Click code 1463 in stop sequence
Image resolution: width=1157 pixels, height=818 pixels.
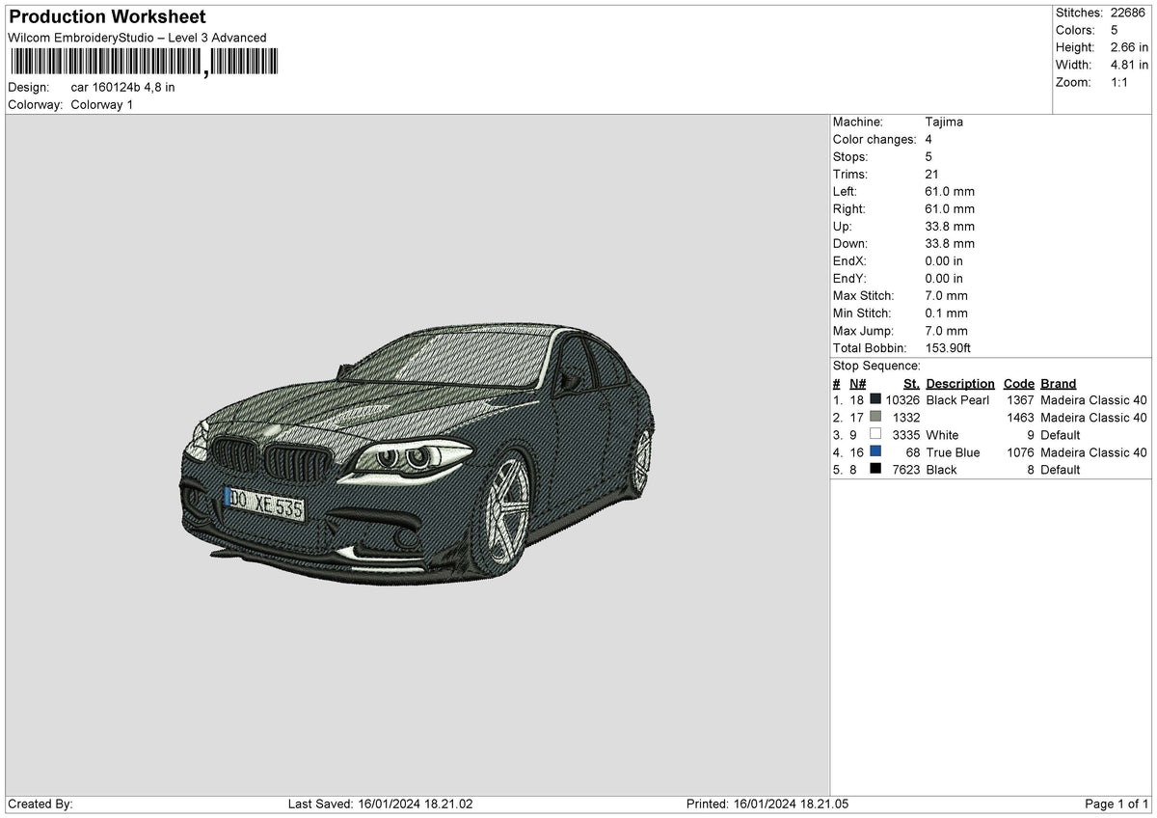1020,417
